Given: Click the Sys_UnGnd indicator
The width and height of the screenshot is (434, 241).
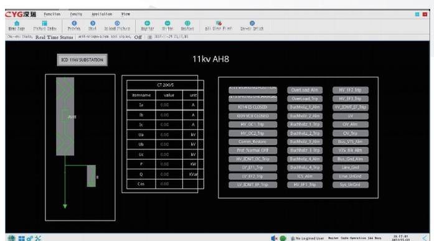Looking at the screenshot, I should tap(351, 185).
